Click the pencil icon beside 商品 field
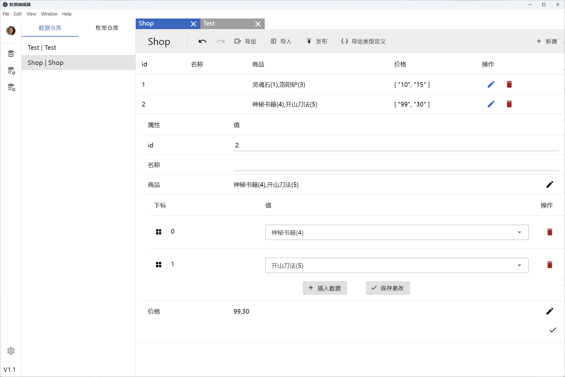Screen dimensions: 565x377 (x=550, y=184)
